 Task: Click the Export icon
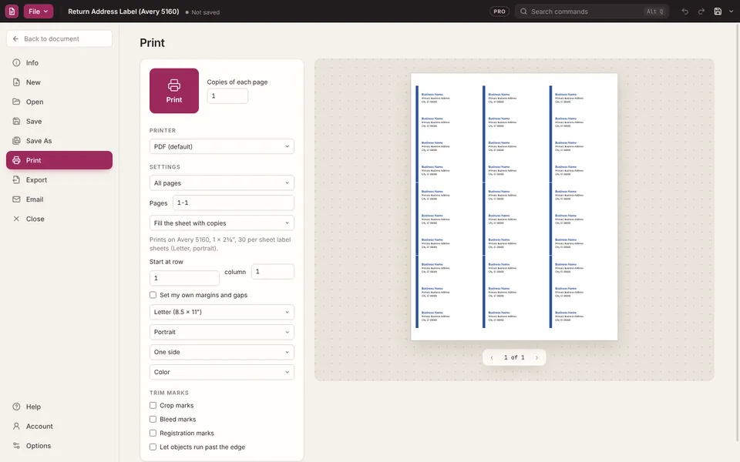click(x=16, y=179)
